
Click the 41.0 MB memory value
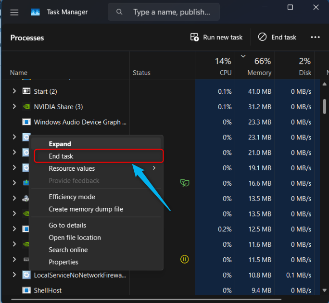tap(260, 91)
